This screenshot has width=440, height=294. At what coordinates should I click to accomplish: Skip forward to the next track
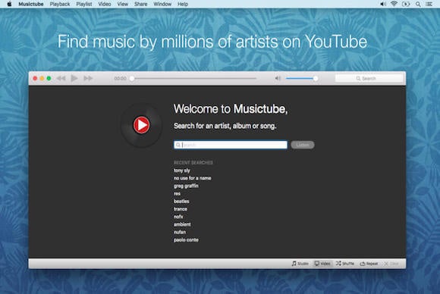point(88,78)
